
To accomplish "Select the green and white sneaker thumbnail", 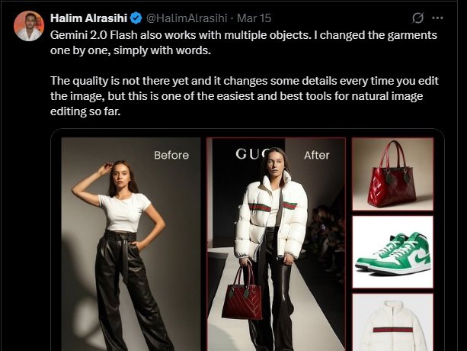I will pyautogui.click(x=392, y=252).
